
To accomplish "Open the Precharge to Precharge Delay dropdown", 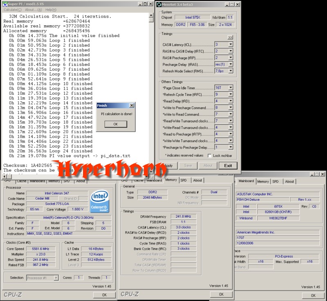I will tap(231, 147).
